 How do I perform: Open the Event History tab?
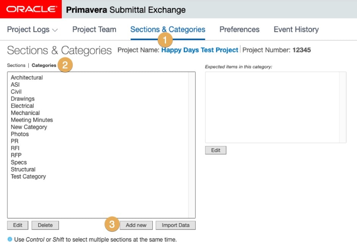296,30
